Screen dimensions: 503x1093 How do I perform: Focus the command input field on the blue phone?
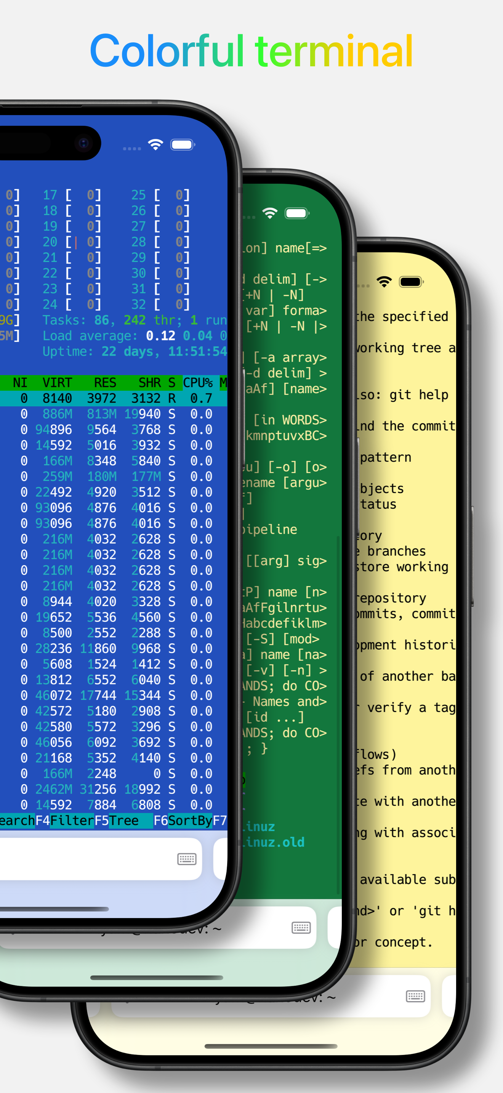point(101,859)
